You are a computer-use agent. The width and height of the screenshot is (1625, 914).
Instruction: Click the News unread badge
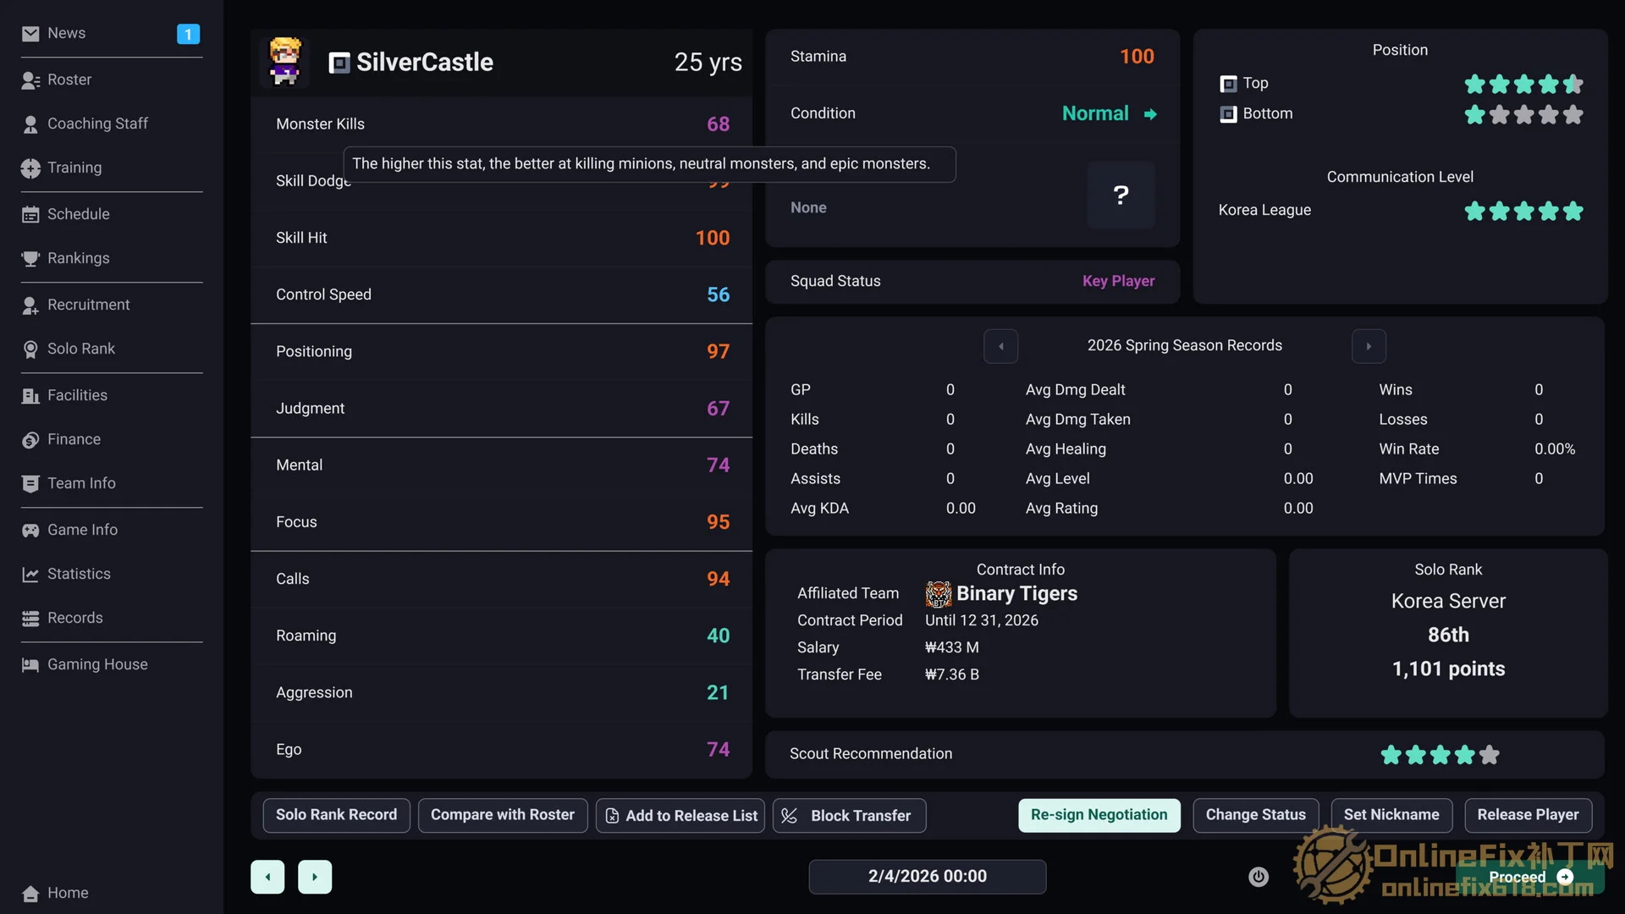pyautogui.click(x=188, y=34)
